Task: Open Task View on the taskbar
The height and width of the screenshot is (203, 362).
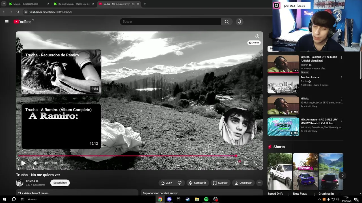Action: [22, 199]
